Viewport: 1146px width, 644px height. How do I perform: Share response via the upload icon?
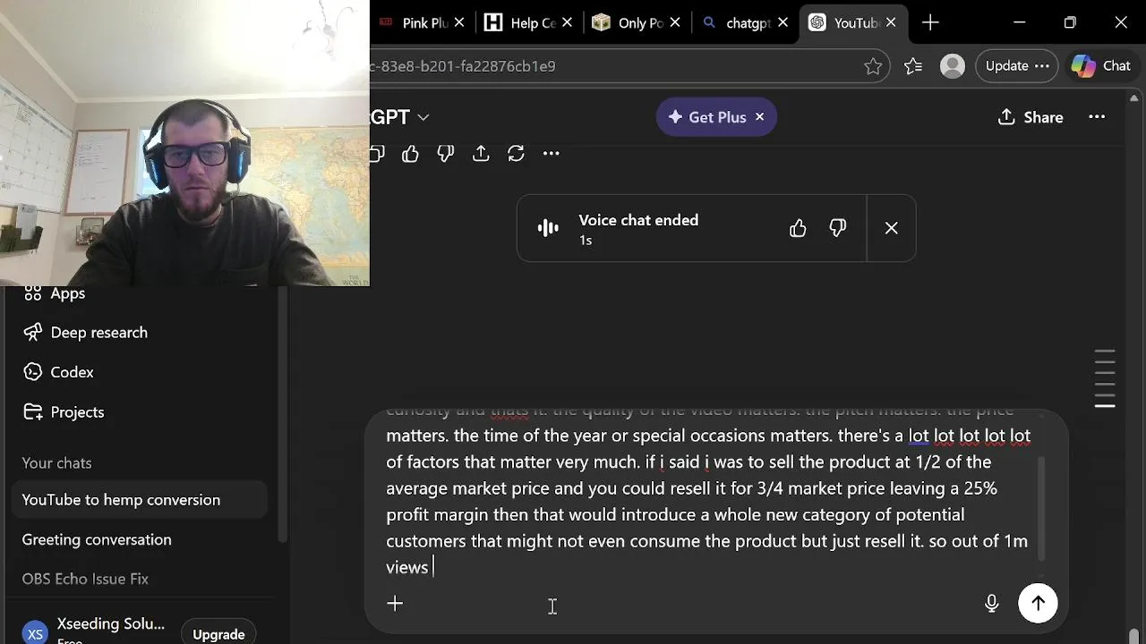[x=481, y=154]
